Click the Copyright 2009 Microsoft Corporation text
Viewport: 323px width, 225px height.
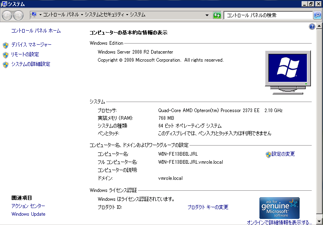(160, 60)
